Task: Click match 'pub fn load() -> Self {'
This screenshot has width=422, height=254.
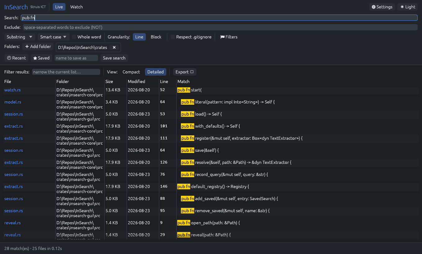Action: point(201,114)
